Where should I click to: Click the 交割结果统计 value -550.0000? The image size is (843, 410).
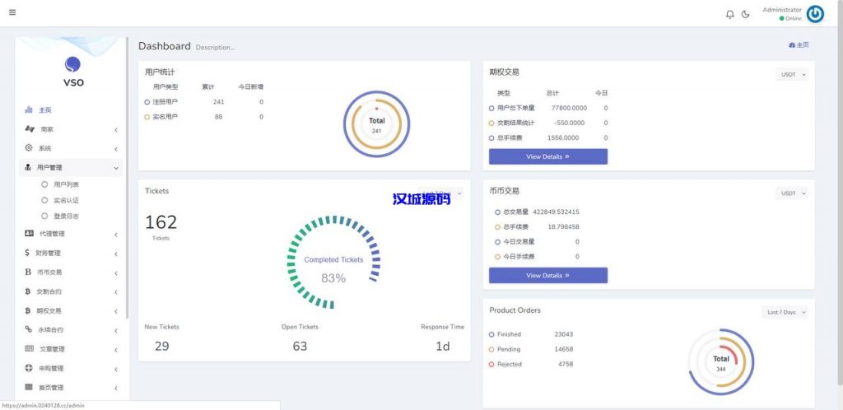(x=571, y=123)
